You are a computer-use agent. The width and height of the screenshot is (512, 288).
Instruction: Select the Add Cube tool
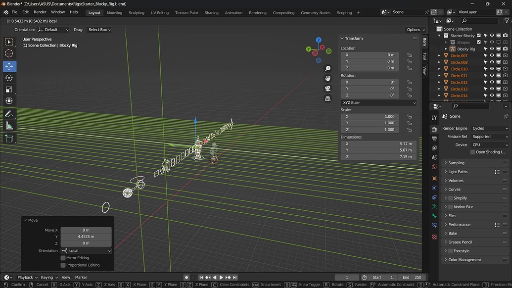[x=9, y=139]
